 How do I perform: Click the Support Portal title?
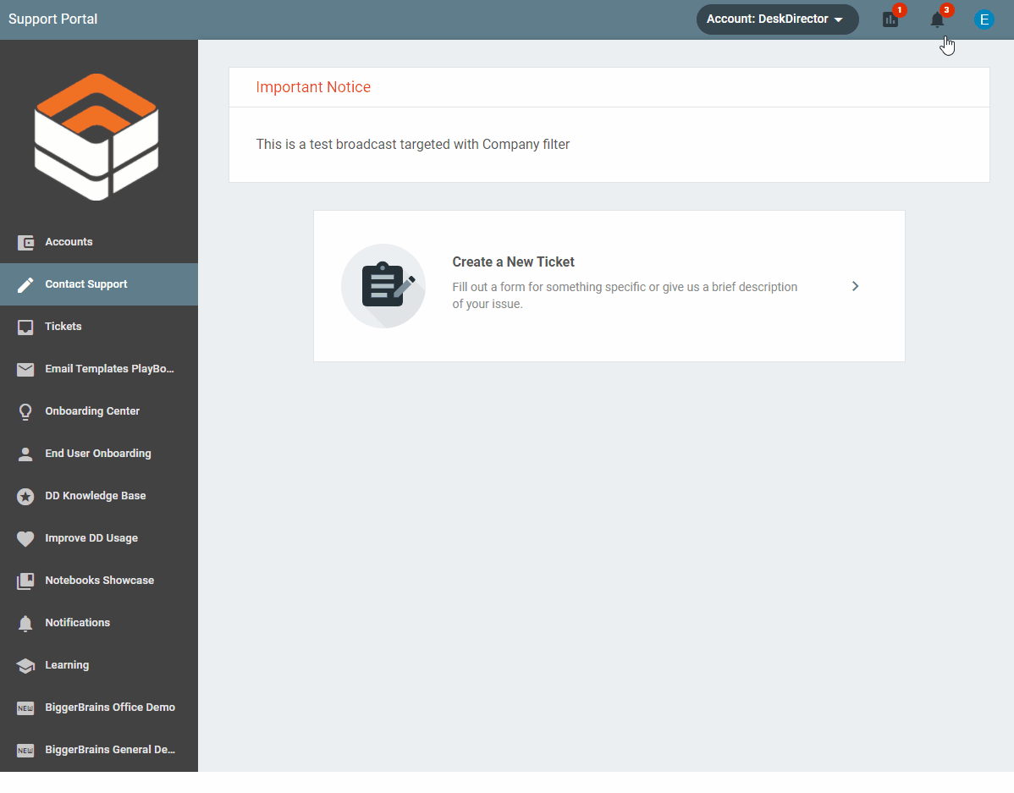click(53, 19)
